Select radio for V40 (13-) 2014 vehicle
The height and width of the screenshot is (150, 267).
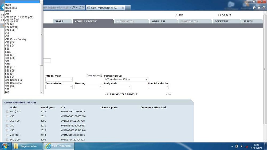click(x=7, y=135)
